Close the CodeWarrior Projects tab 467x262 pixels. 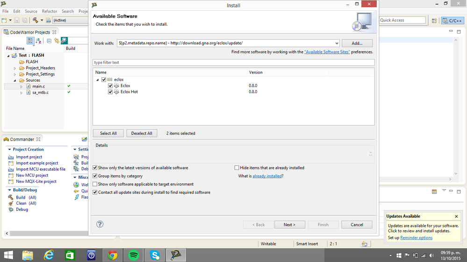pyautogui.click(x=54, y=32)
